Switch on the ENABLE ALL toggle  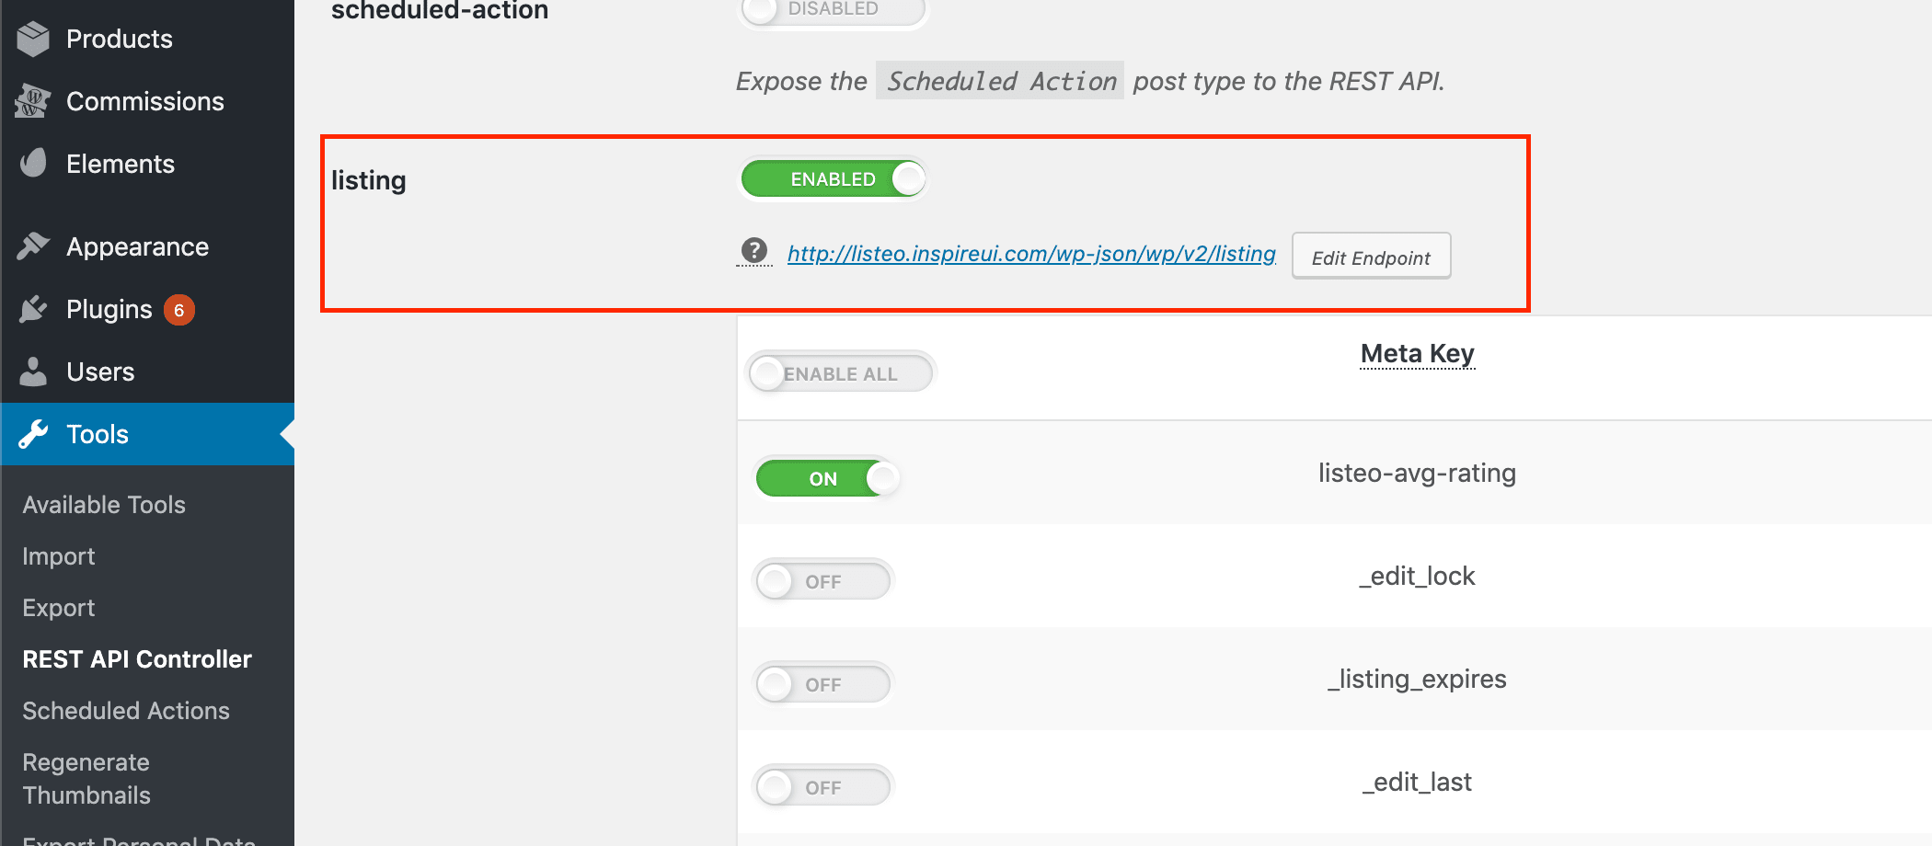(841, 373)
